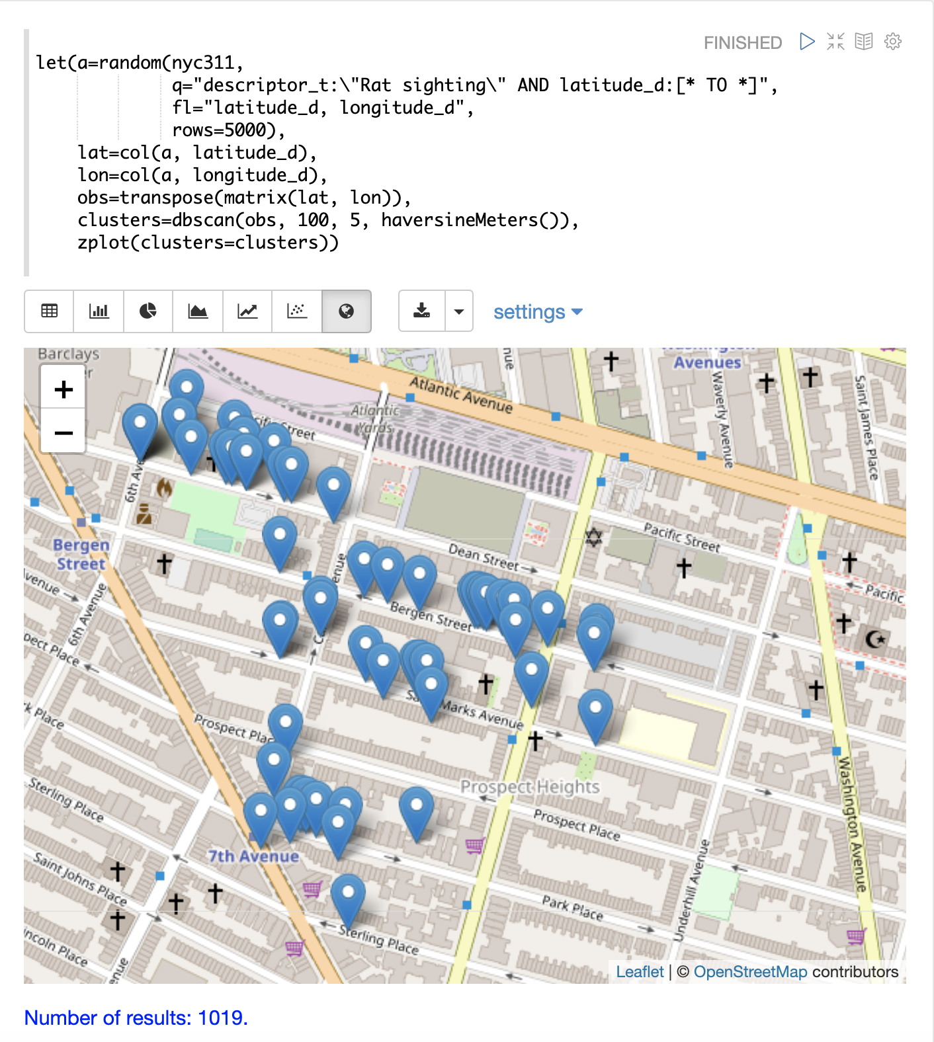
Task: Run the paragraph with the play icon
Action: [x=806, y=42]
